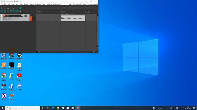Image resolution: width=197 pixels, height=110 pixels.
Task: Adjust the track pan knob
Action: tap(14, 18)
